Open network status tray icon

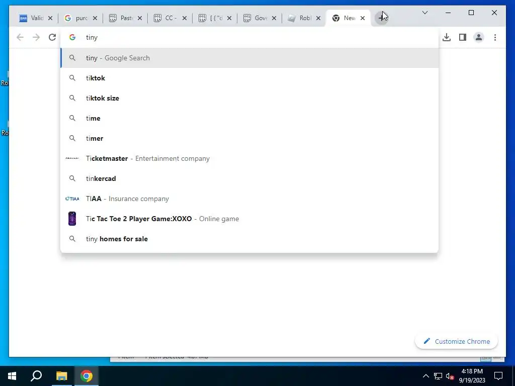coord(438,376)
